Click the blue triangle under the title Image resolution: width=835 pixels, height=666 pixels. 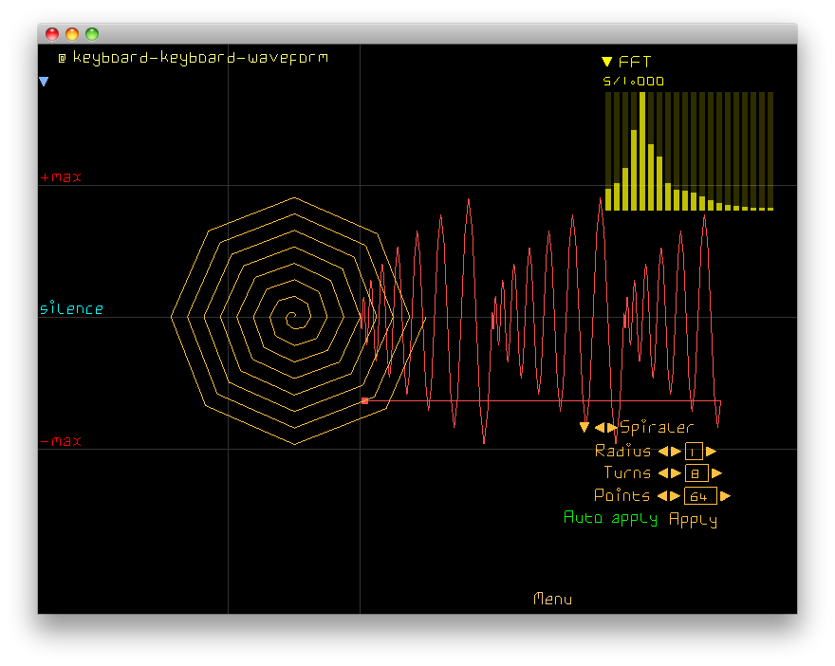point(44,83)
